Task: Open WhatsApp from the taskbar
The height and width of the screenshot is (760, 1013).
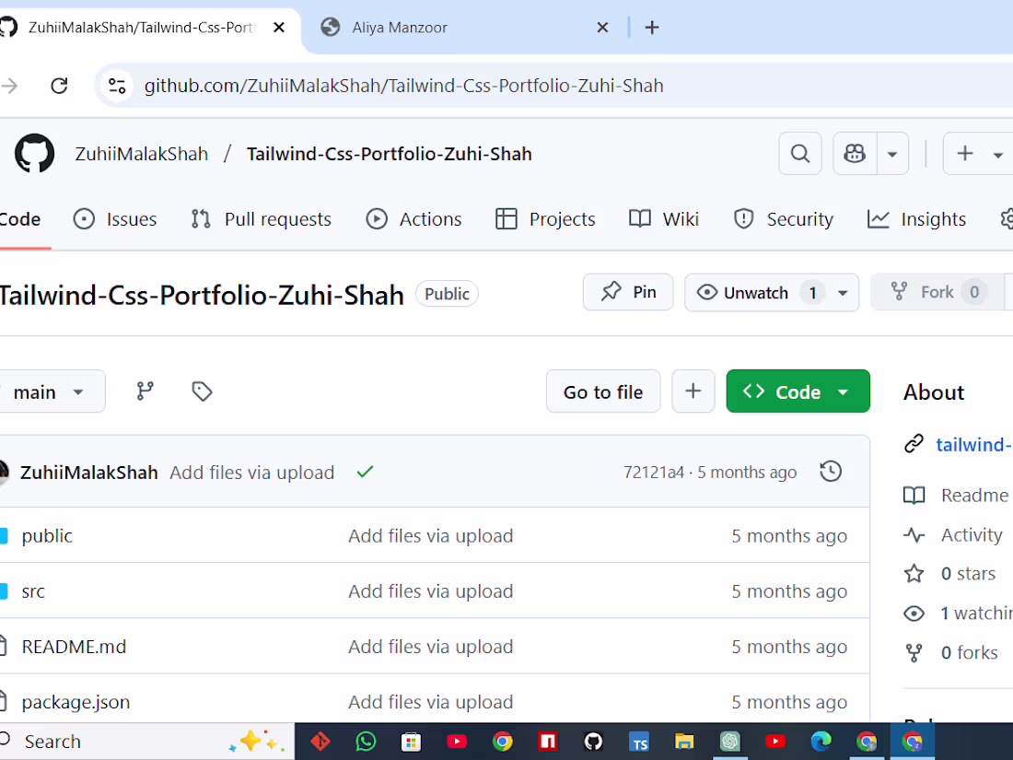Action: pyautogui.click(x=366, y=741)
